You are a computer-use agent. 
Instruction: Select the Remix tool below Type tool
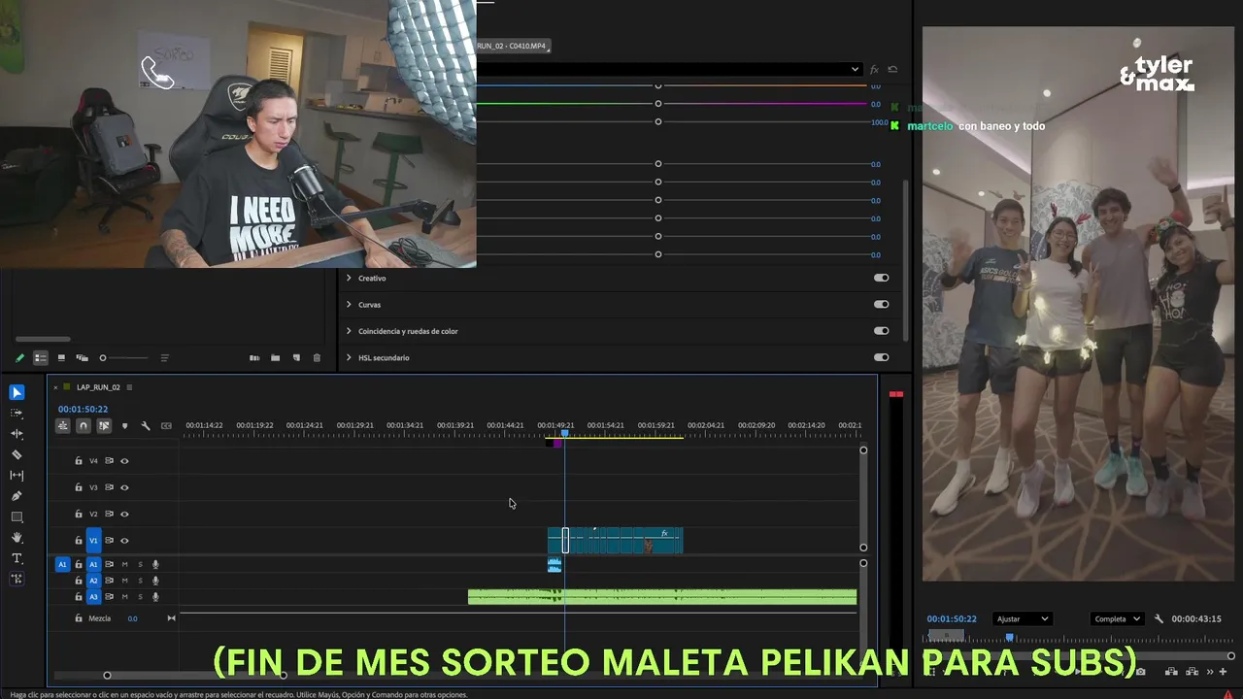pos(17,579)
